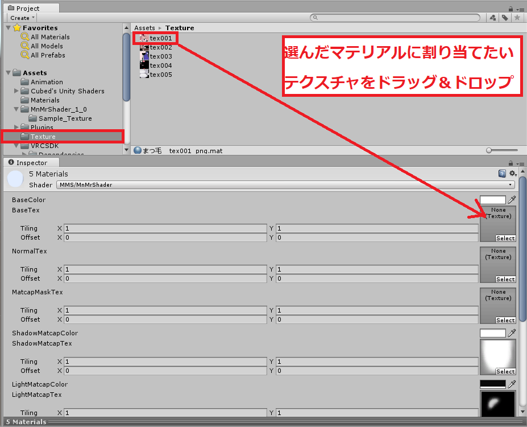Click the NormalTex empty texture slot
The image size is (527, 427).
(498, 265)
